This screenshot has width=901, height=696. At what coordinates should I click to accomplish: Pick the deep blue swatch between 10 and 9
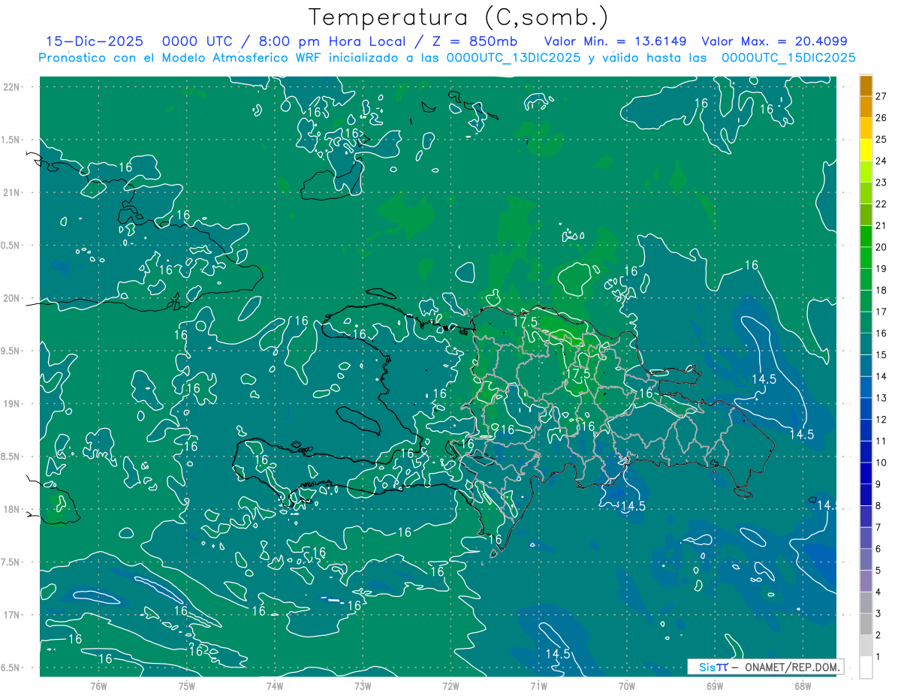click(x=866, y=474)
